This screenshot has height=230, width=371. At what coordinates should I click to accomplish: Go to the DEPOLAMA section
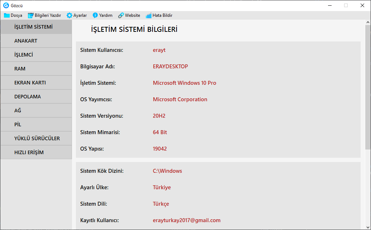36,97
